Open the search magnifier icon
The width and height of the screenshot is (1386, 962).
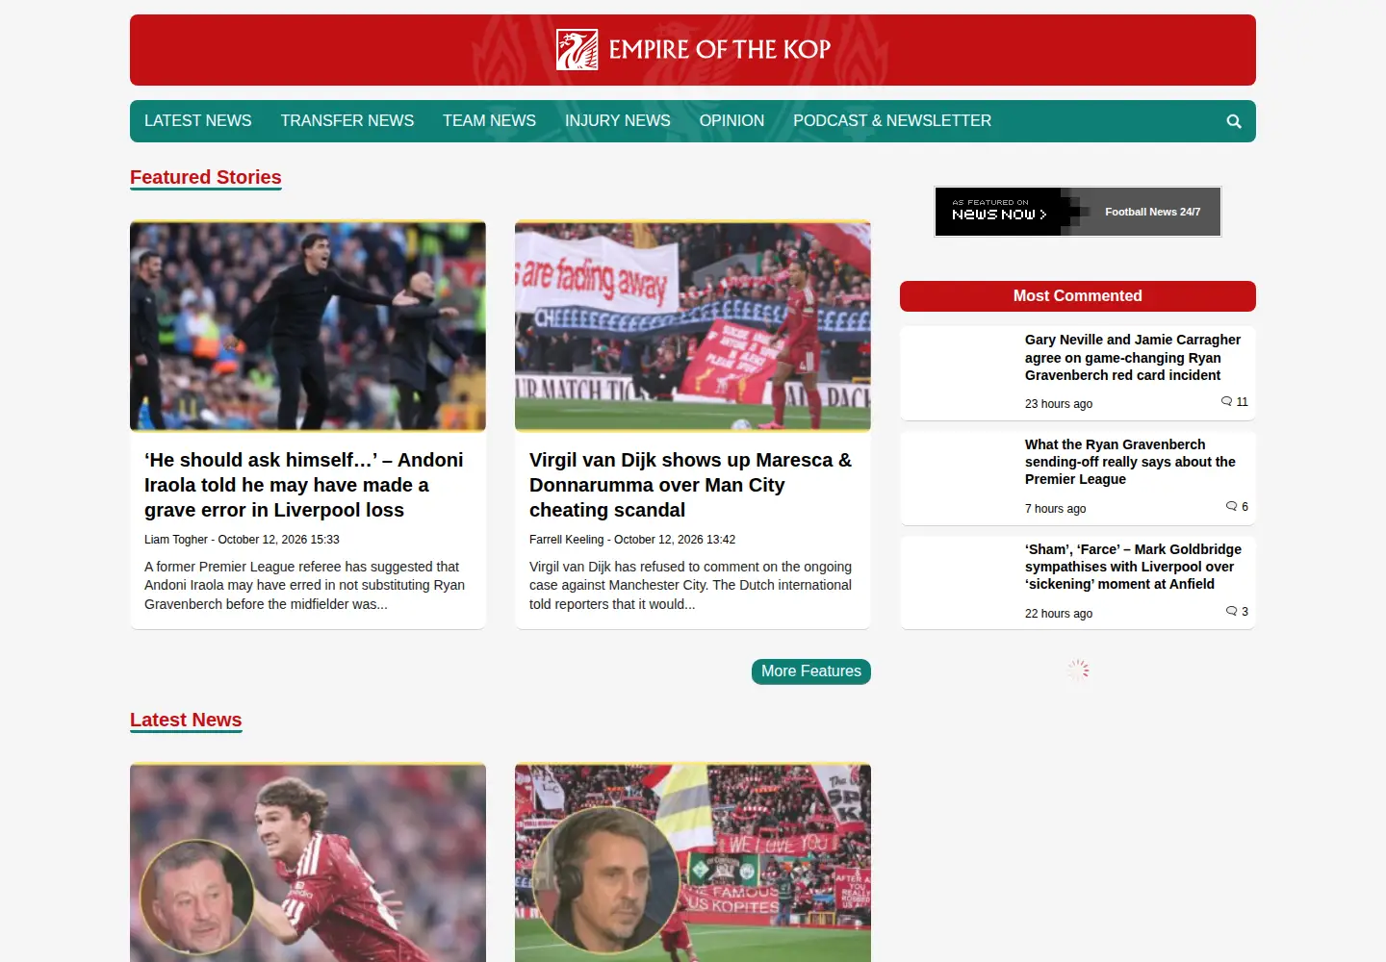click(1234, 121)
